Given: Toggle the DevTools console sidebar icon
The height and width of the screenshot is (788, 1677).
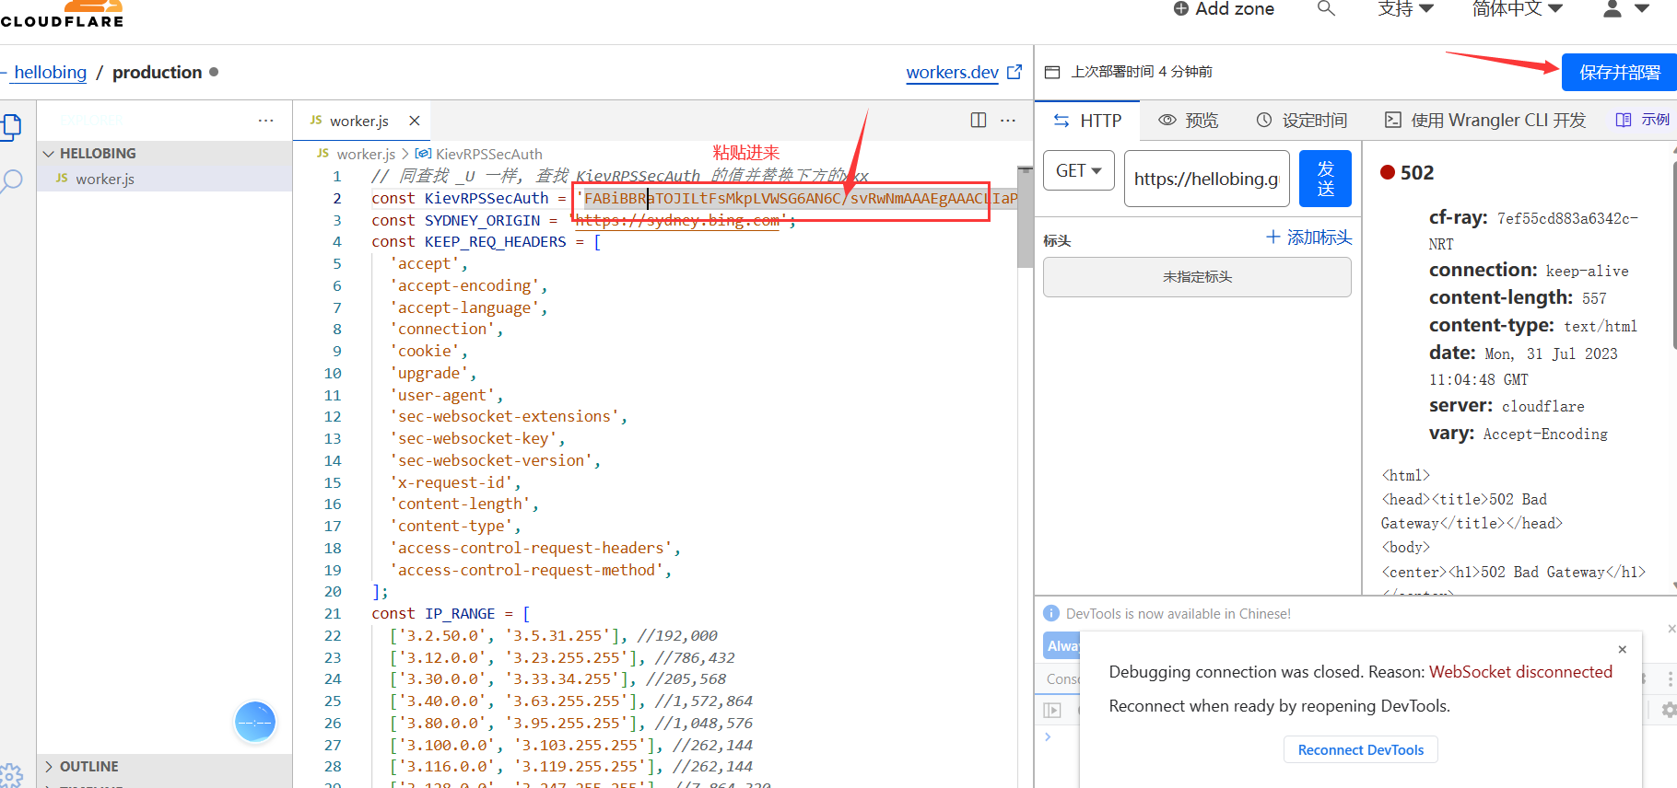Looking at the screenshot, I should pos(1052,710).
